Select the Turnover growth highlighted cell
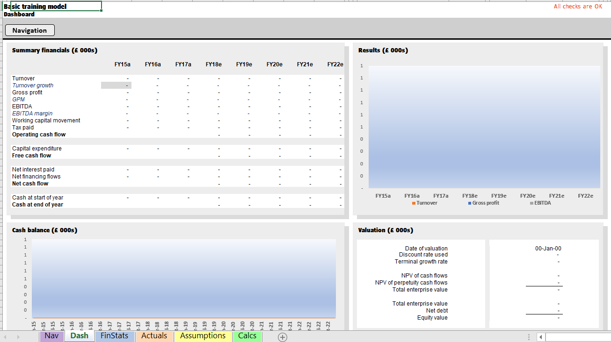Screen dimensions: 611x342 (116, 85)
